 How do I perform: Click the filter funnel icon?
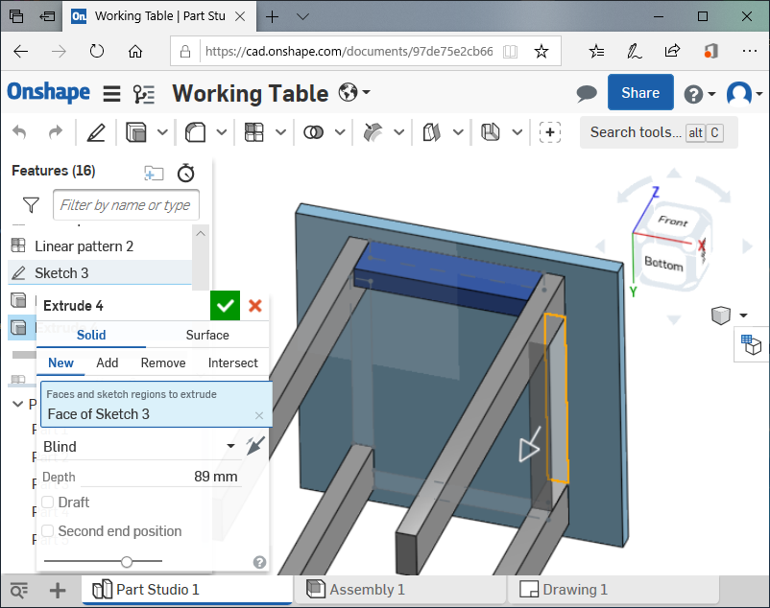31,205
